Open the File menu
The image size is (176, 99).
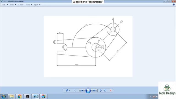pyautogui.click(x=4, y=5)
